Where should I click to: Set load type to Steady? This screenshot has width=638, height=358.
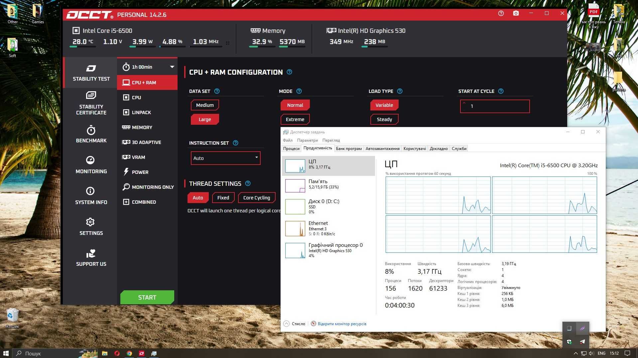(384, 119)
